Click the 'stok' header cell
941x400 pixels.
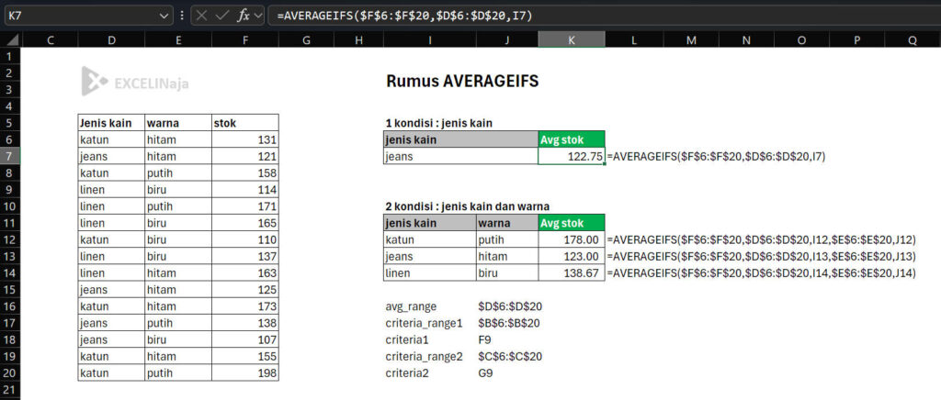pyautogui.click(x=245, y=123)
